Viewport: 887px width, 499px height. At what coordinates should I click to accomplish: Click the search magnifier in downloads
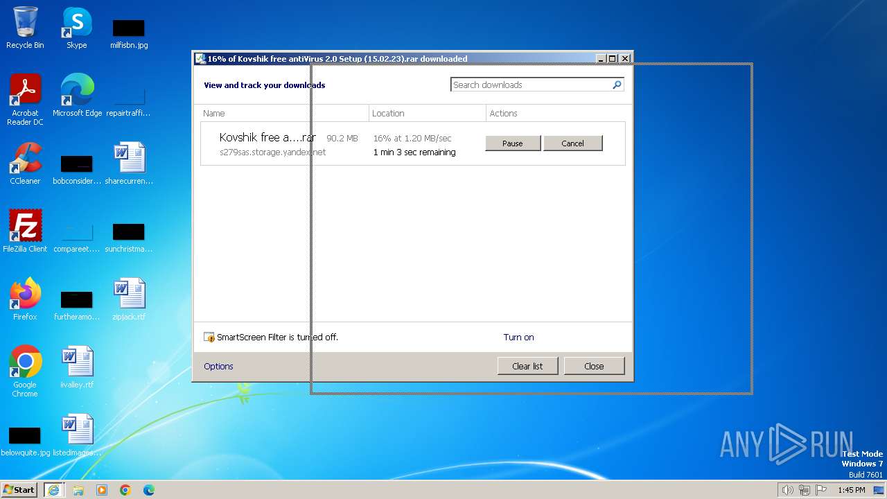[x=617, y=85]
